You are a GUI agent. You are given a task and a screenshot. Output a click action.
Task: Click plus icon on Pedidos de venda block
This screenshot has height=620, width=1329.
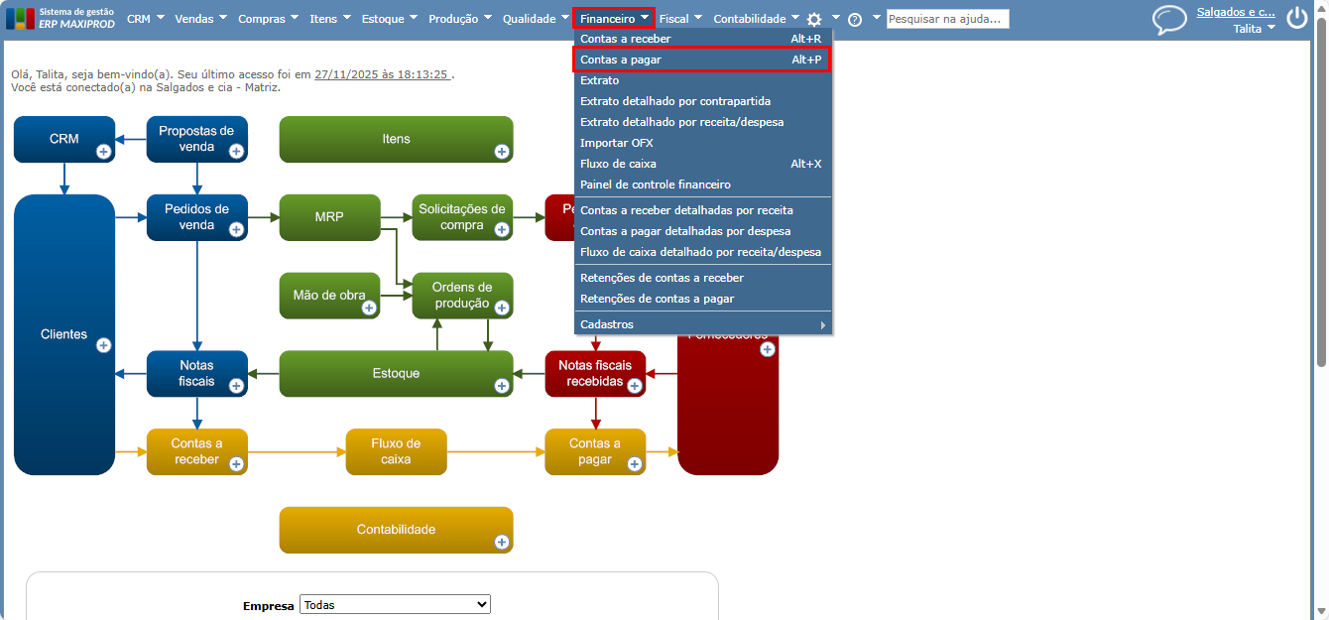(236, 229)
